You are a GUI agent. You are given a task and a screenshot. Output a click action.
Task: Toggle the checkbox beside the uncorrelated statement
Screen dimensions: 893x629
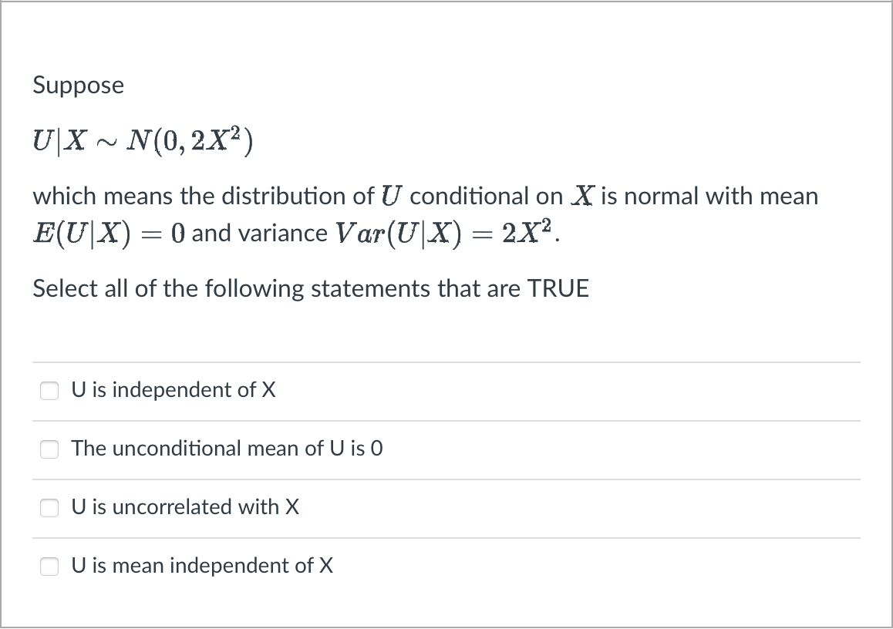49,508
